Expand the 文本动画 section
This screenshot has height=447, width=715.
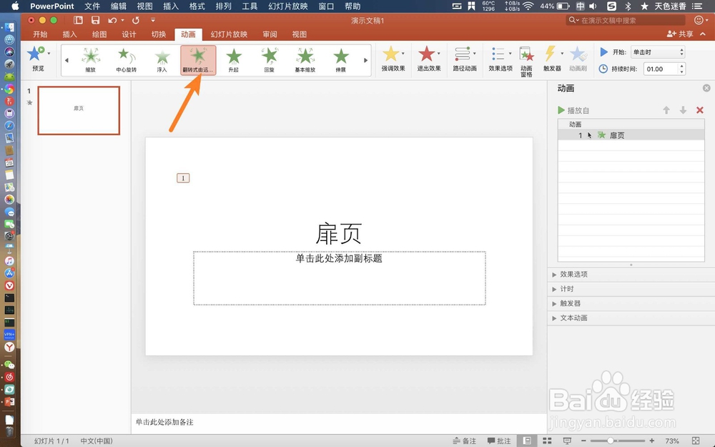[x=576, y=318]
